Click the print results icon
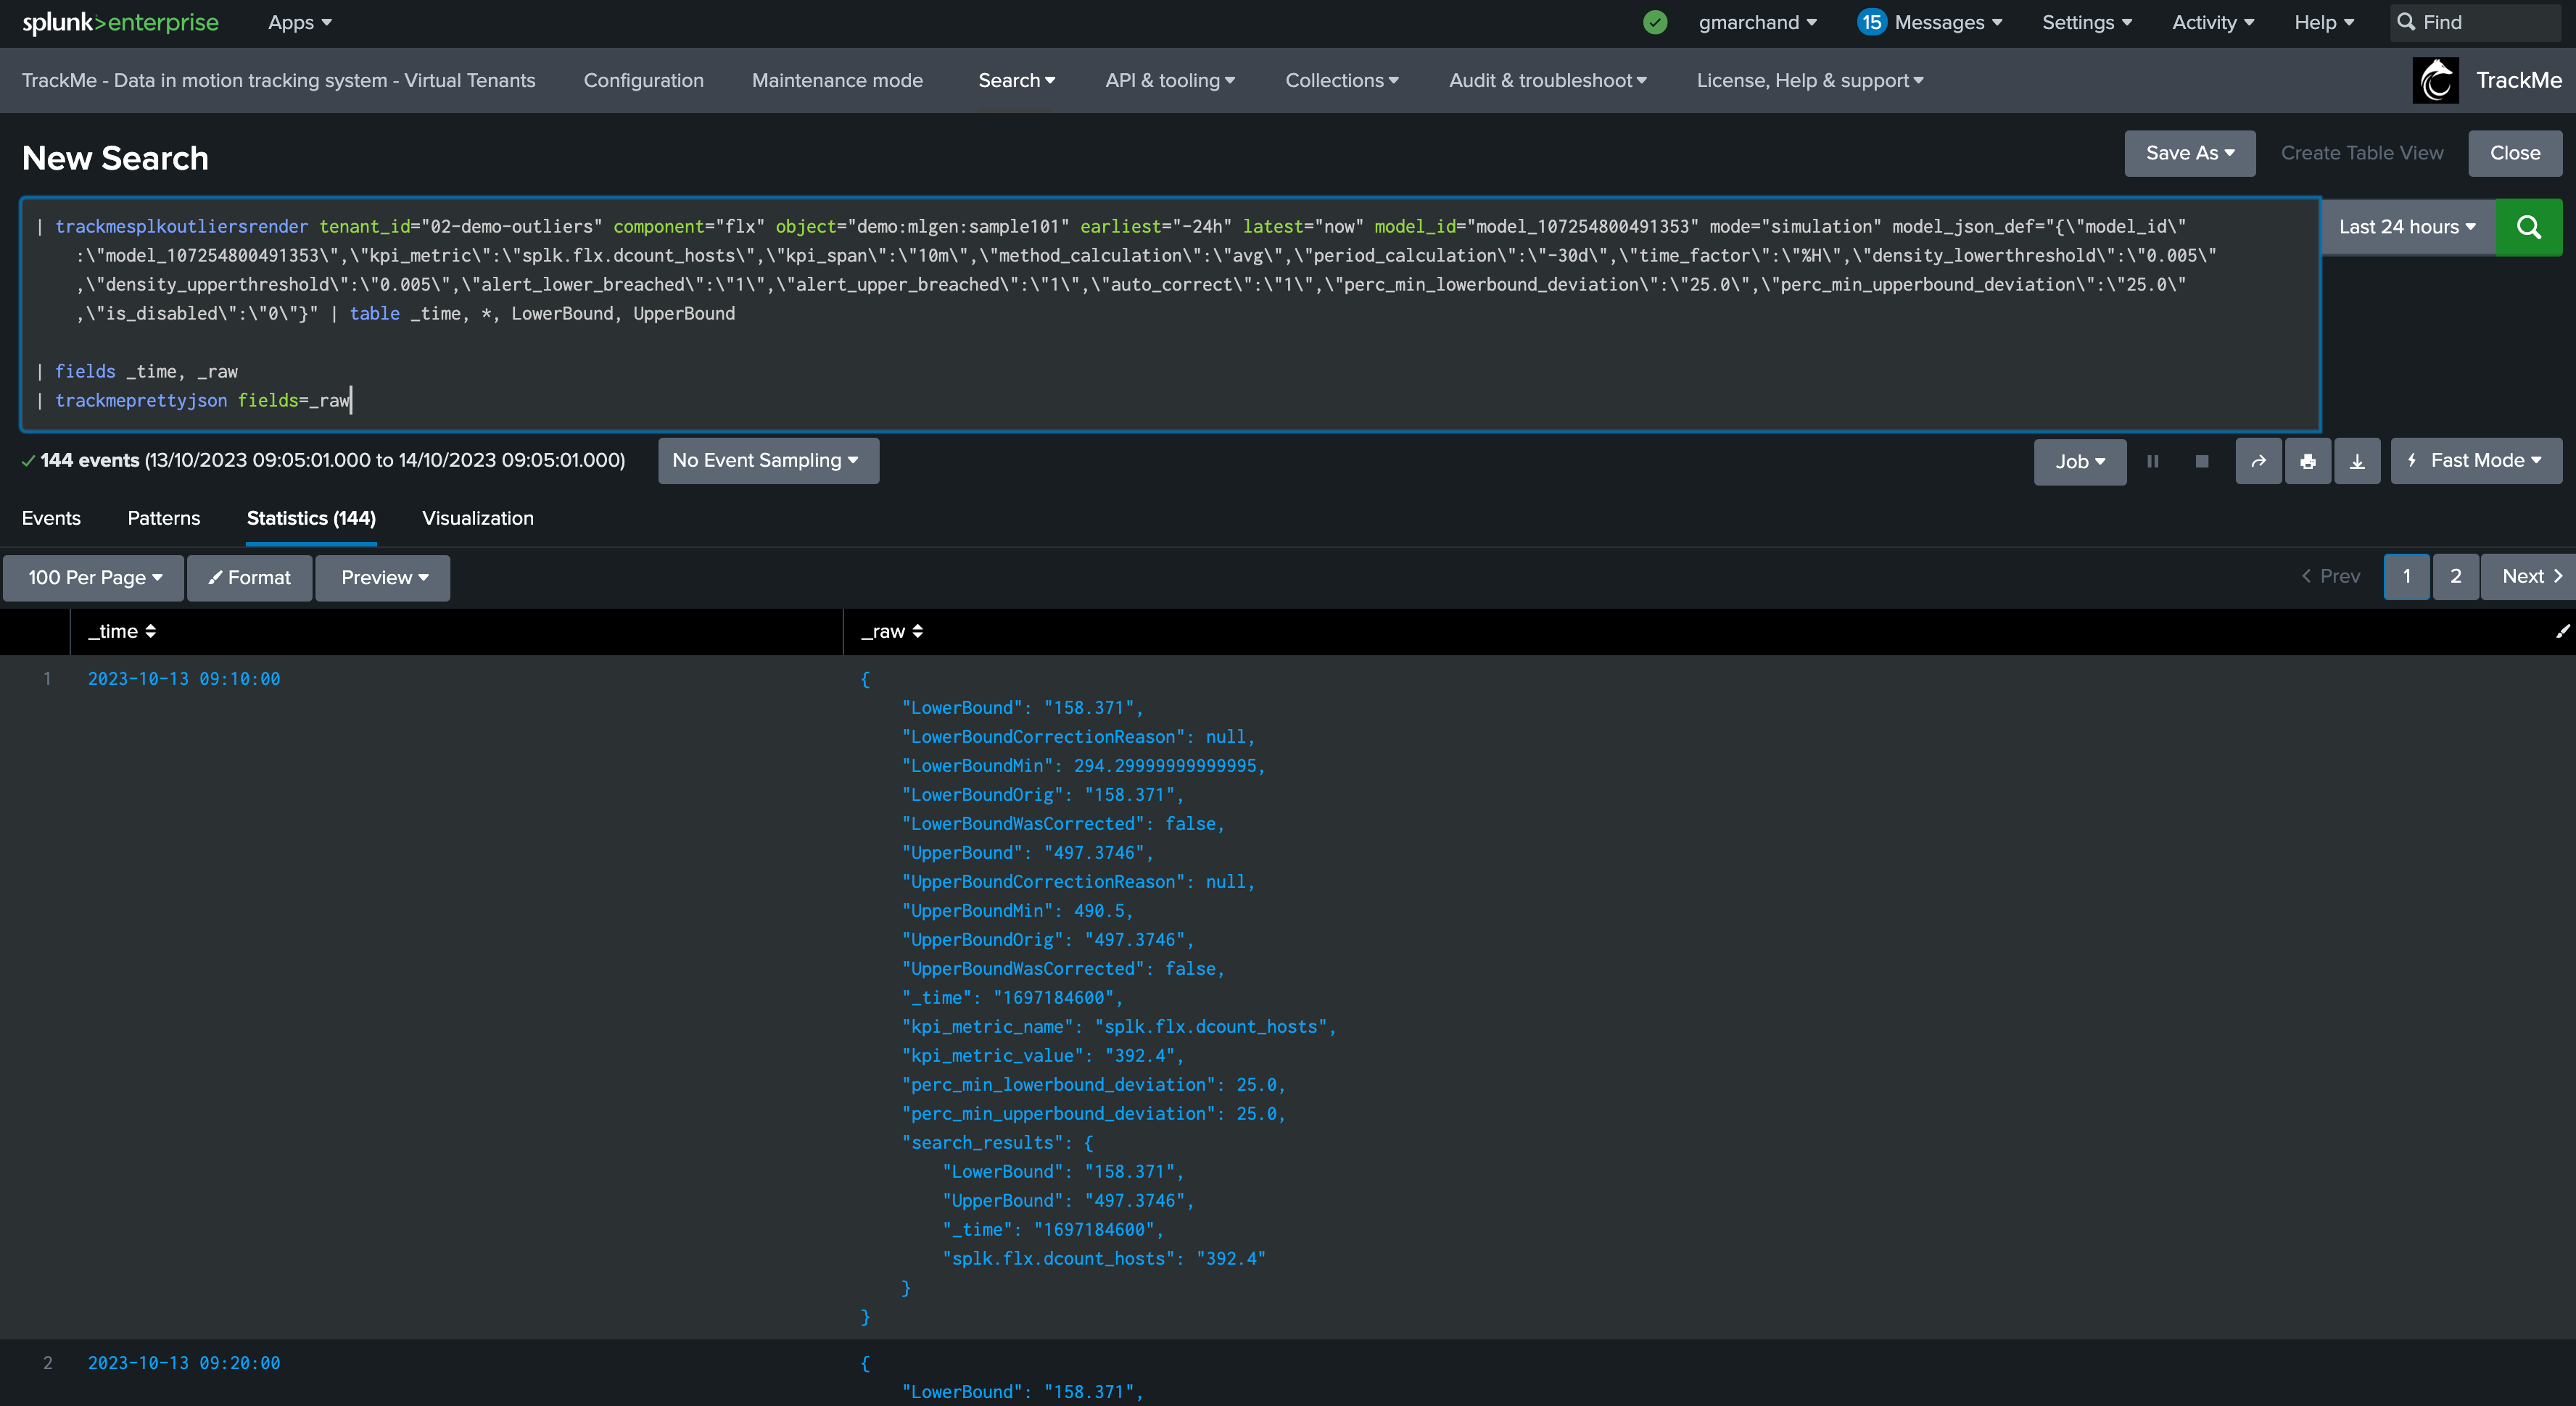Viewport: 2576px width, 1406px height. [2307, 461]
